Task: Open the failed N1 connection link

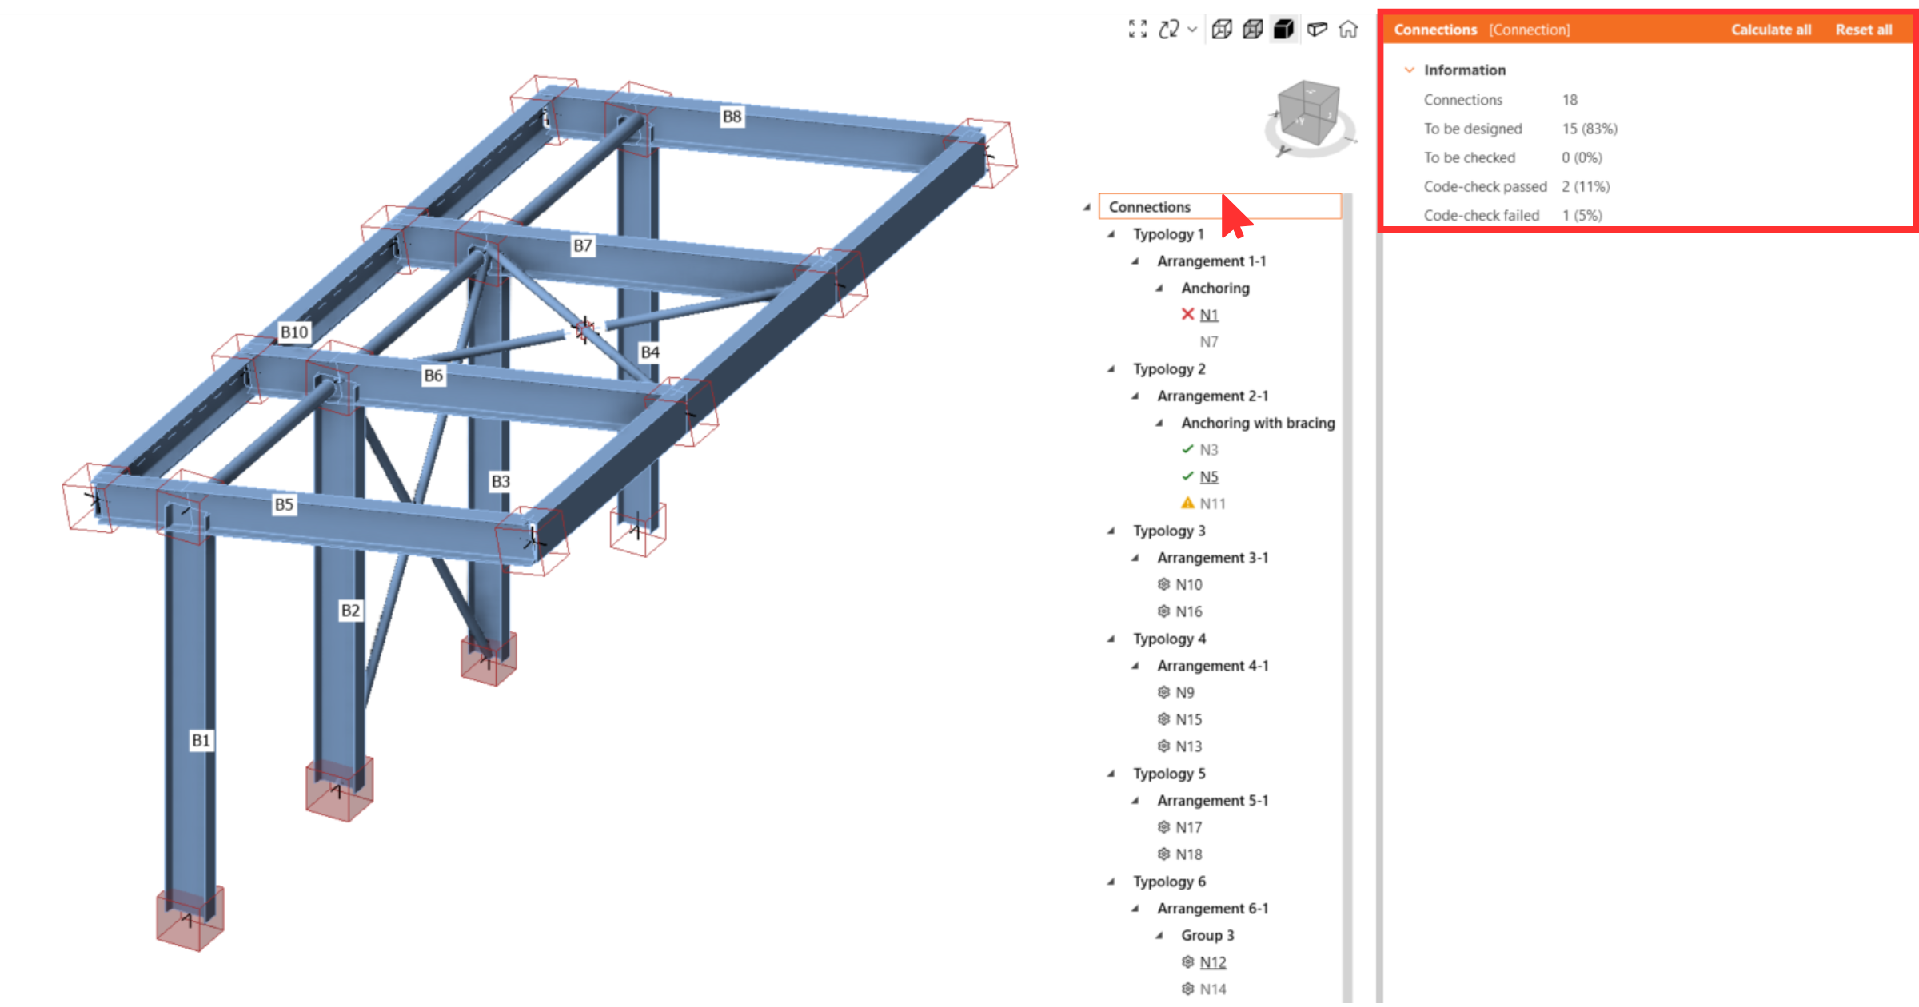Action: coord(1208,315)
